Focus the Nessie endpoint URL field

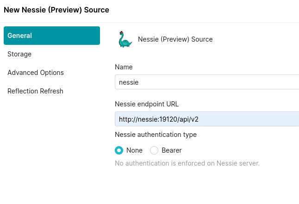(207, 119)
